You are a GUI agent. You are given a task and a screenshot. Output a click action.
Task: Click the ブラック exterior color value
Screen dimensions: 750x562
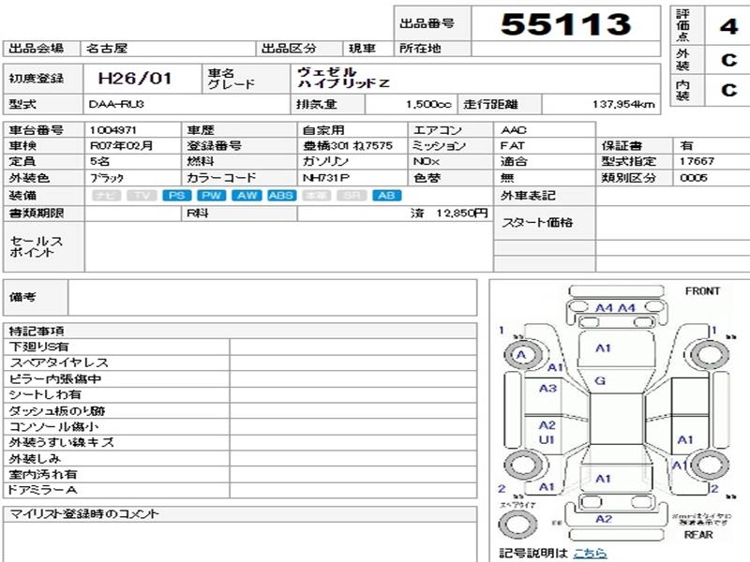(x=107, y=178)
